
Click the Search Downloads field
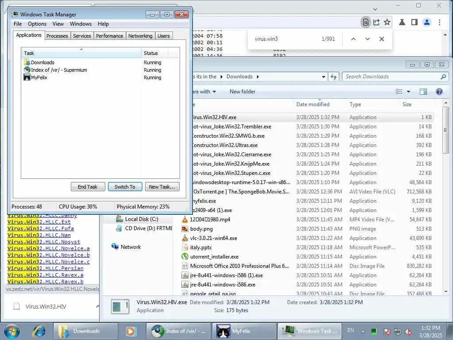pyautogui.click(x=395, y=77)
